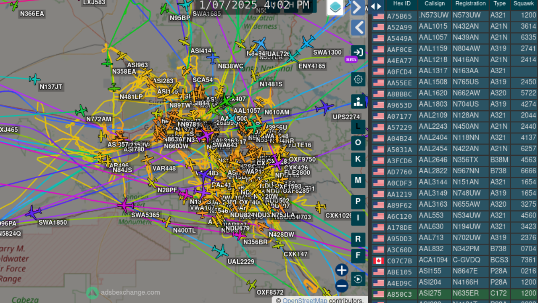Toggle the M map button
This screenshot has height=303, width=538.
coord(358,181)
